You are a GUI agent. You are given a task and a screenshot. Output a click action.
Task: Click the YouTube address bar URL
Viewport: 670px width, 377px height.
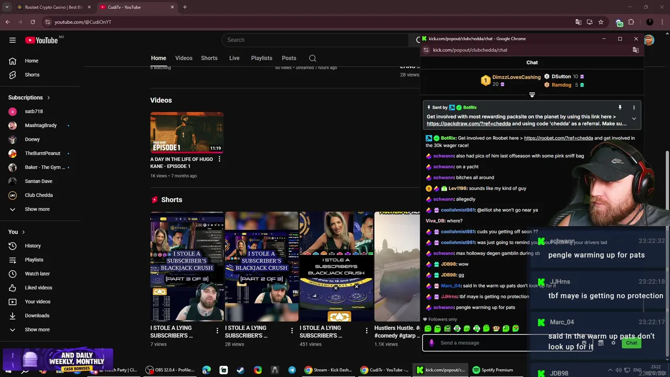[83, 22]
